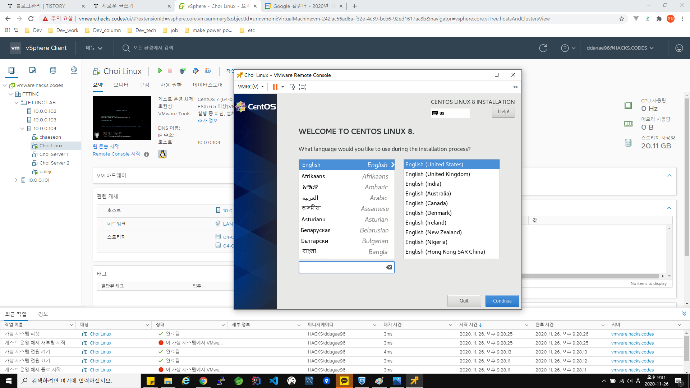Viewport: 690px width, 388px height.
Task: Click Continue in CentOS installer
Action: point(502,301)
